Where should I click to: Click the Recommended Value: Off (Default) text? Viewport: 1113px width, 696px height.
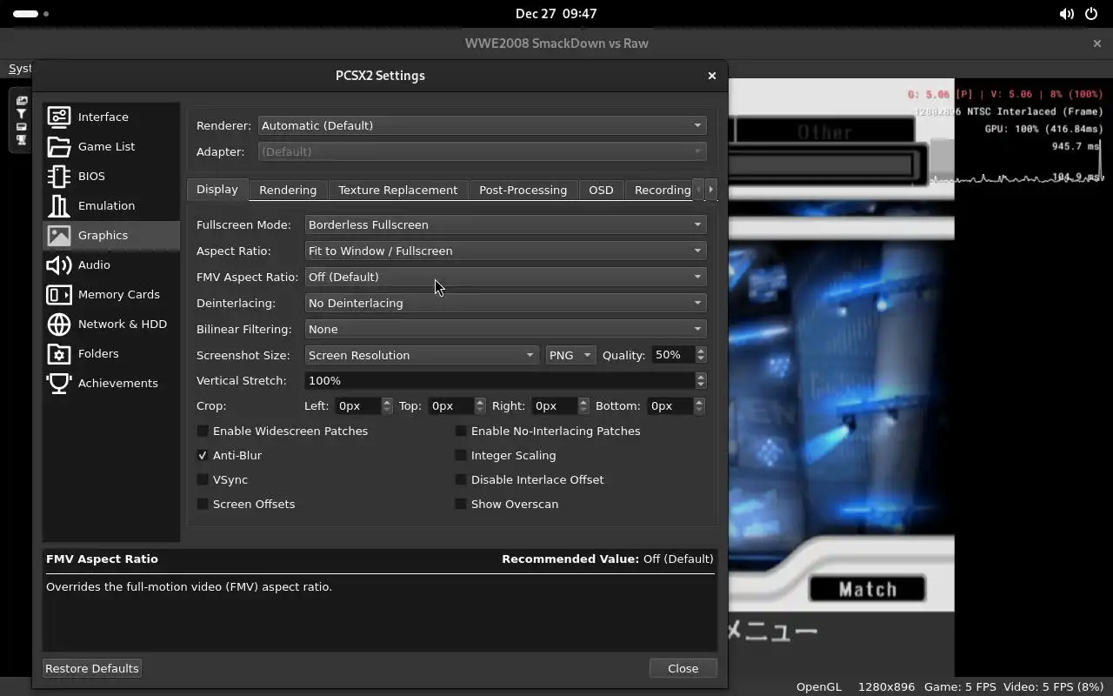click(x=608, y=559)
